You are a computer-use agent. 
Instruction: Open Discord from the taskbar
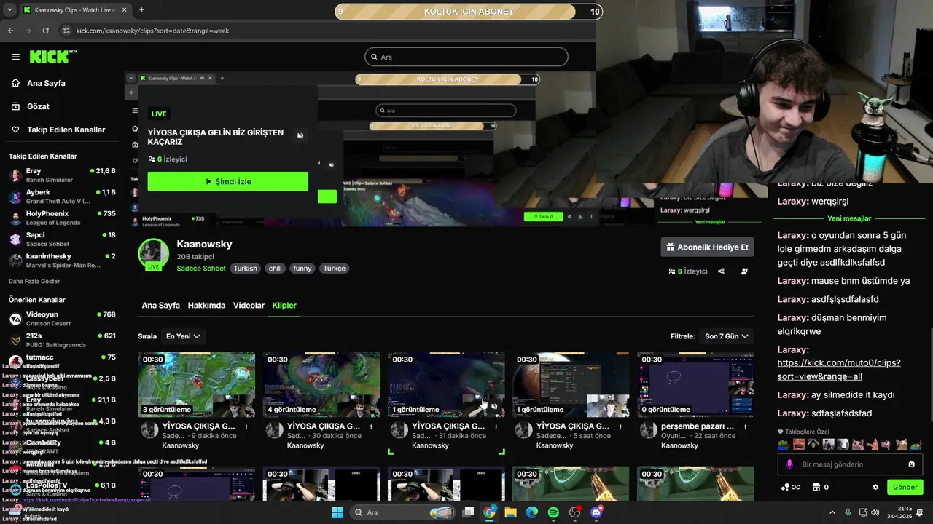point(596,512)
